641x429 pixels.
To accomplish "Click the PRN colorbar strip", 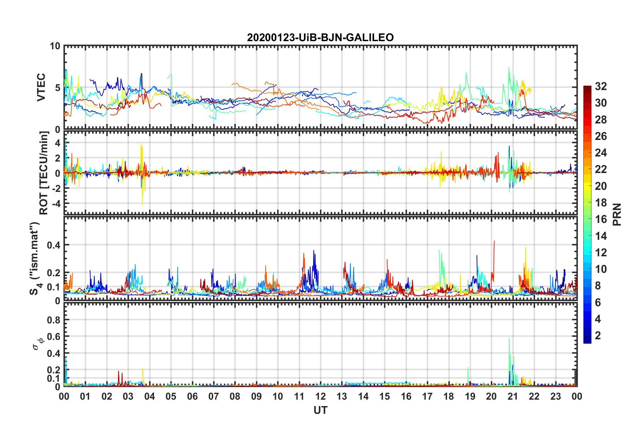I will click(587, 214).
